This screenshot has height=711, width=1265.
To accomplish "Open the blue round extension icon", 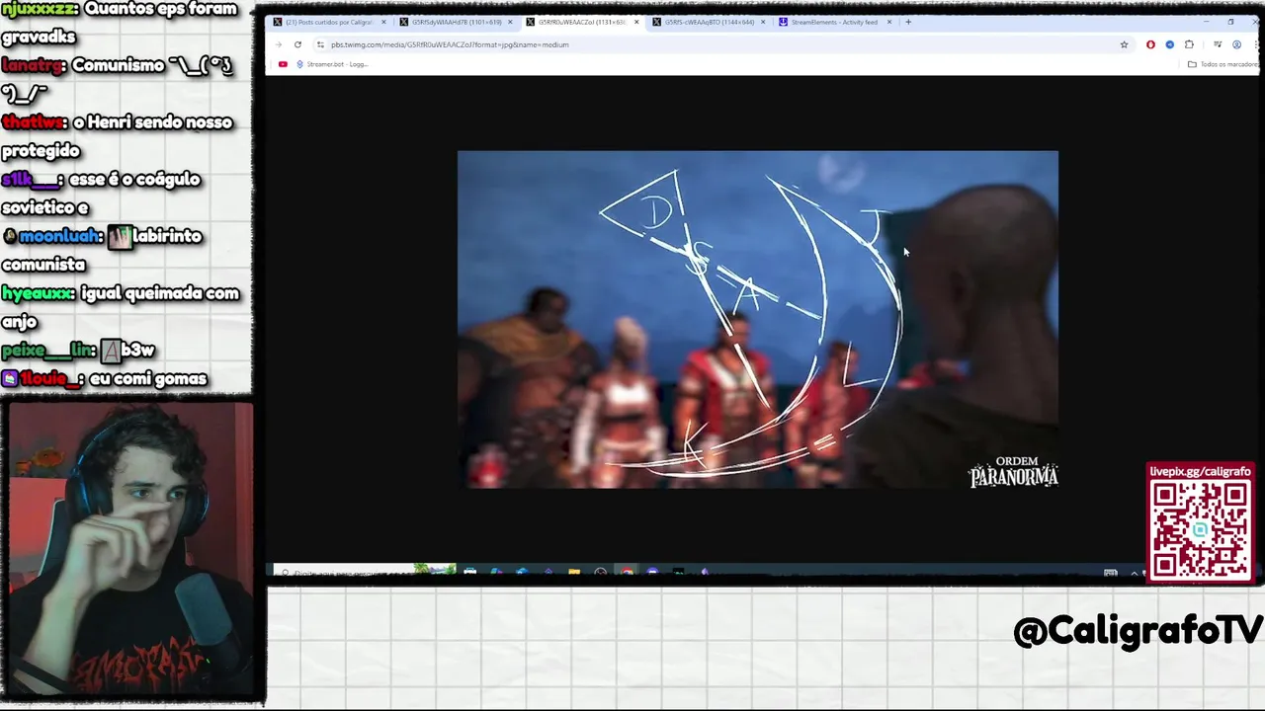I will [x=1169, y=44].
